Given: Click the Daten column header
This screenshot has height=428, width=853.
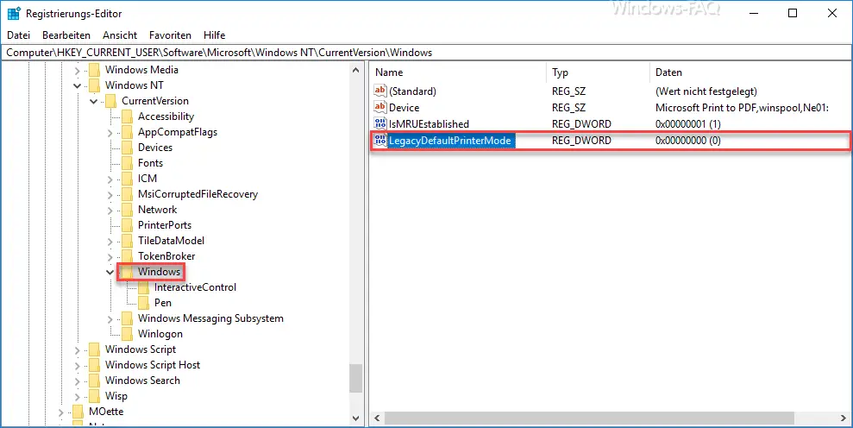Looking at the screenshot, I should 750,72.
